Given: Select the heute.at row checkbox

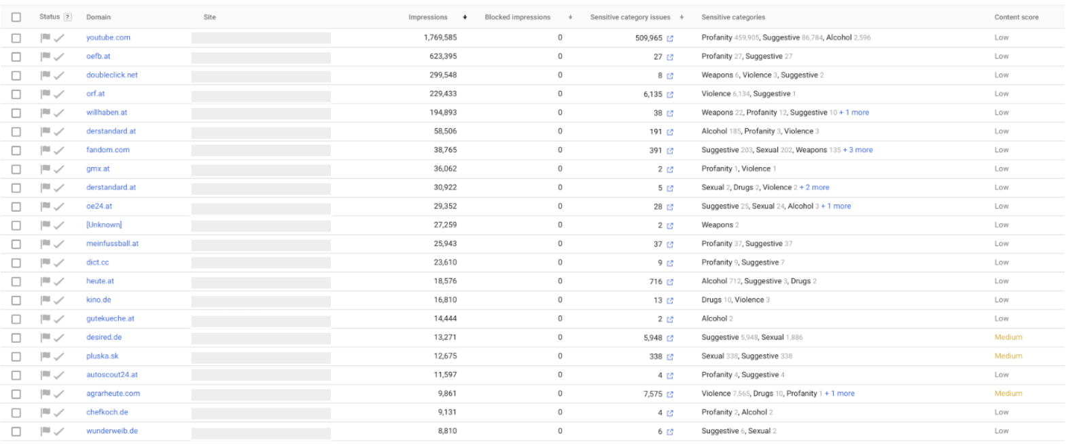Looking at the screenshot, I should (x=16, y=282).
